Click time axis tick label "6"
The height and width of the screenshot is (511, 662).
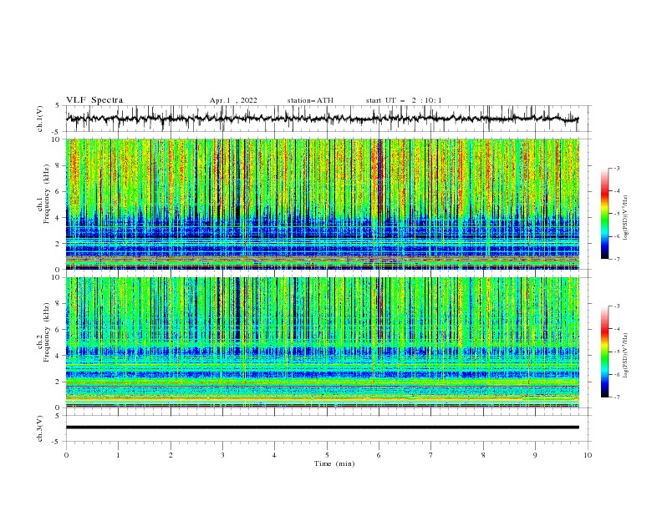[379, 455]
